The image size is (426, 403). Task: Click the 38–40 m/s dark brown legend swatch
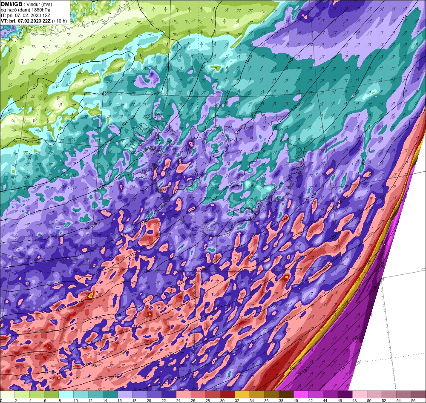pyautogui.click(x=286, y=394)
